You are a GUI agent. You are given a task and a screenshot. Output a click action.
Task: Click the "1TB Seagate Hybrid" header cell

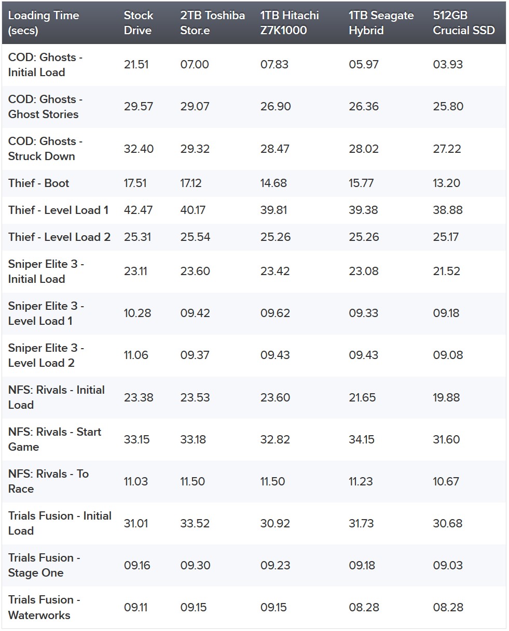[x=381, y=23]
